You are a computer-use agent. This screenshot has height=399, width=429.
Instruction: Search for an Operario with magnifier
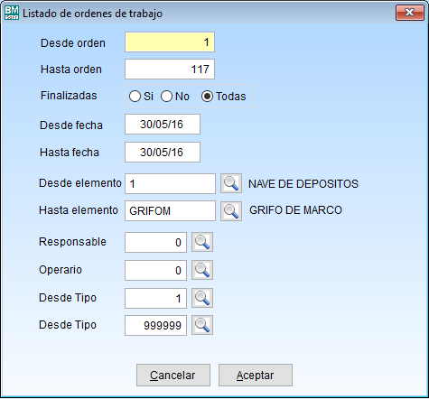202,270
